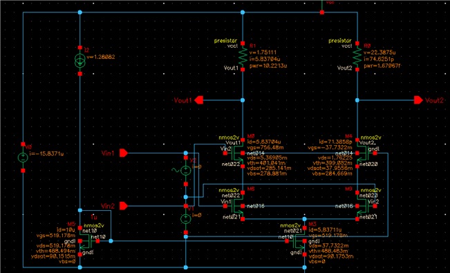This screenshot has width=450, height=273.
Task: Select the M8 nmos2v transistor
Action: coord(236,206)
